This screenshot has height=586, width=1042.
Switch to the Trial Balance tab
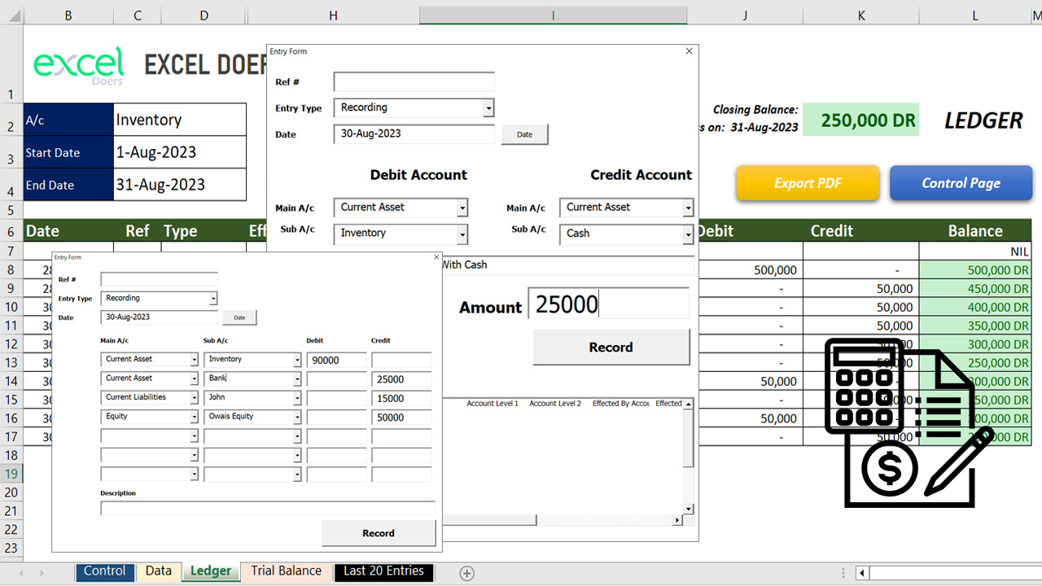[x=287, y=572]
